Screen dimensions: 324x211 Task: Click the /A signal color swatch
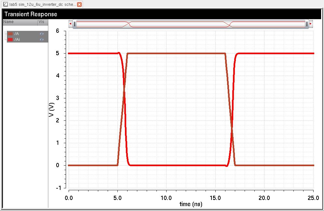click(x=10, y=34)
